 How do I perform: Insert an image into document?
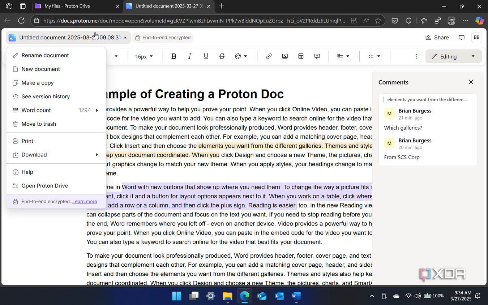click(x=285, y=56)
